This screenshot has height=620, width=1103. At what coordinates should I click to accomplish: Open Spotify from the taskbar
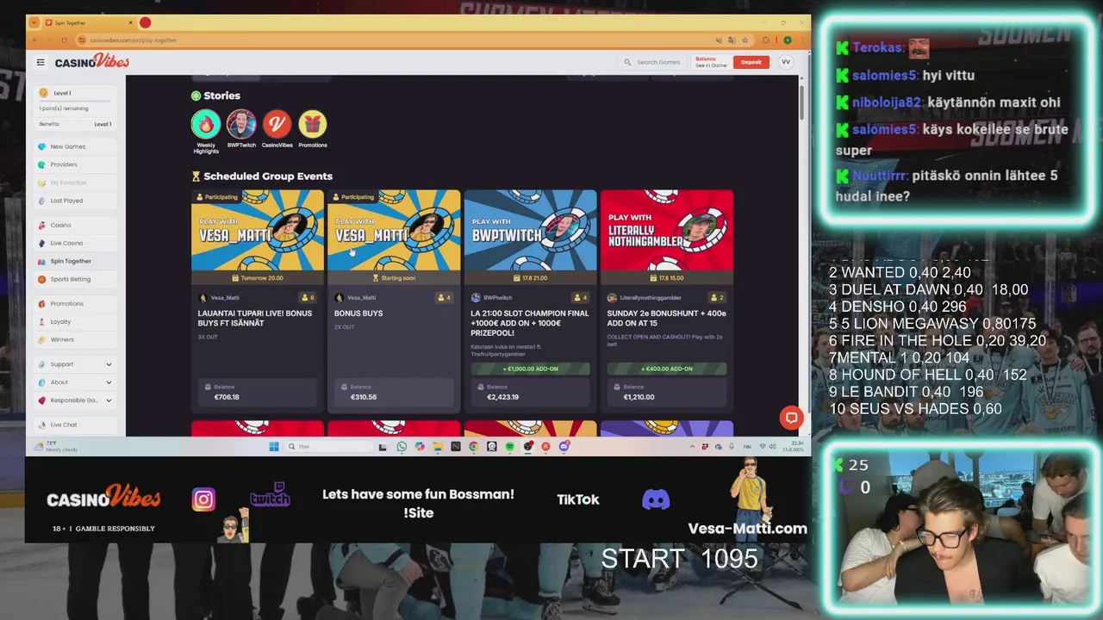pos(509,446)
